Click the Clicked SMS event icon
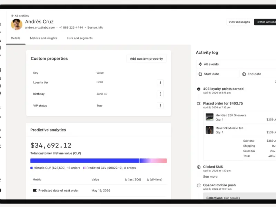The image size is (276, 207). tap(199, 167)
